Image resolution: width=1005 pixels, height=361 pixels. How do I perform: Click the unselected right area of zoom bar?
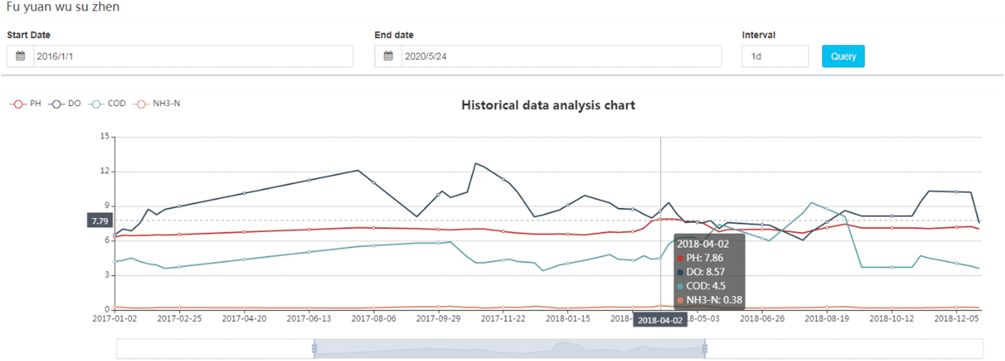(844, 349)
